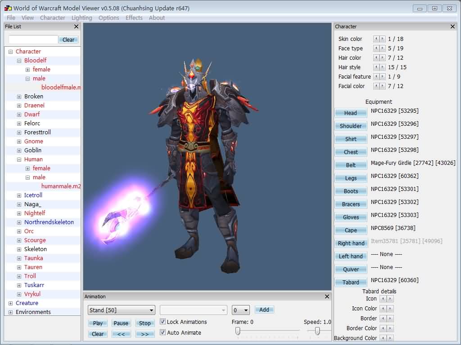Screen dimensions: 461x345
Task: Close the File List panel
Action: 76,27
